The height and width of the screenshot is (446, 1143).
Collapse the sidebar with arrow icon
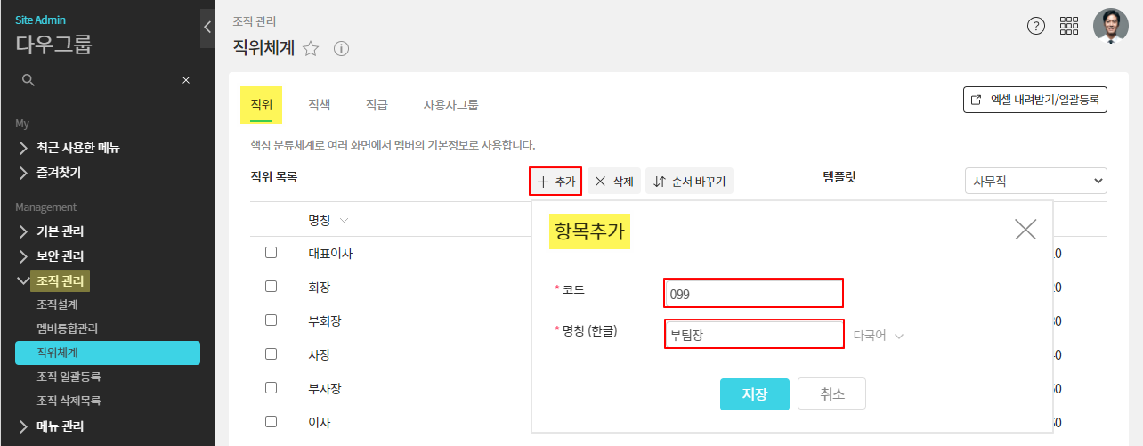pos(207,27)
